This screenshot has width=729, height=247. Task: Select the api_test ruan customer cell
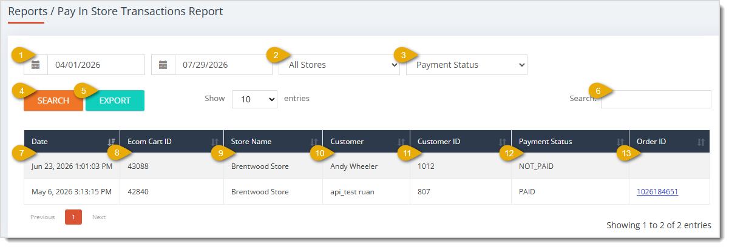pyautogui.click(x=366, y=192)
